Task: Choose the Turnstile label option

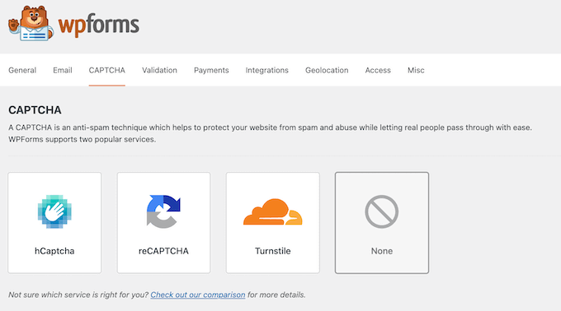Action: [x=272, y=251]
